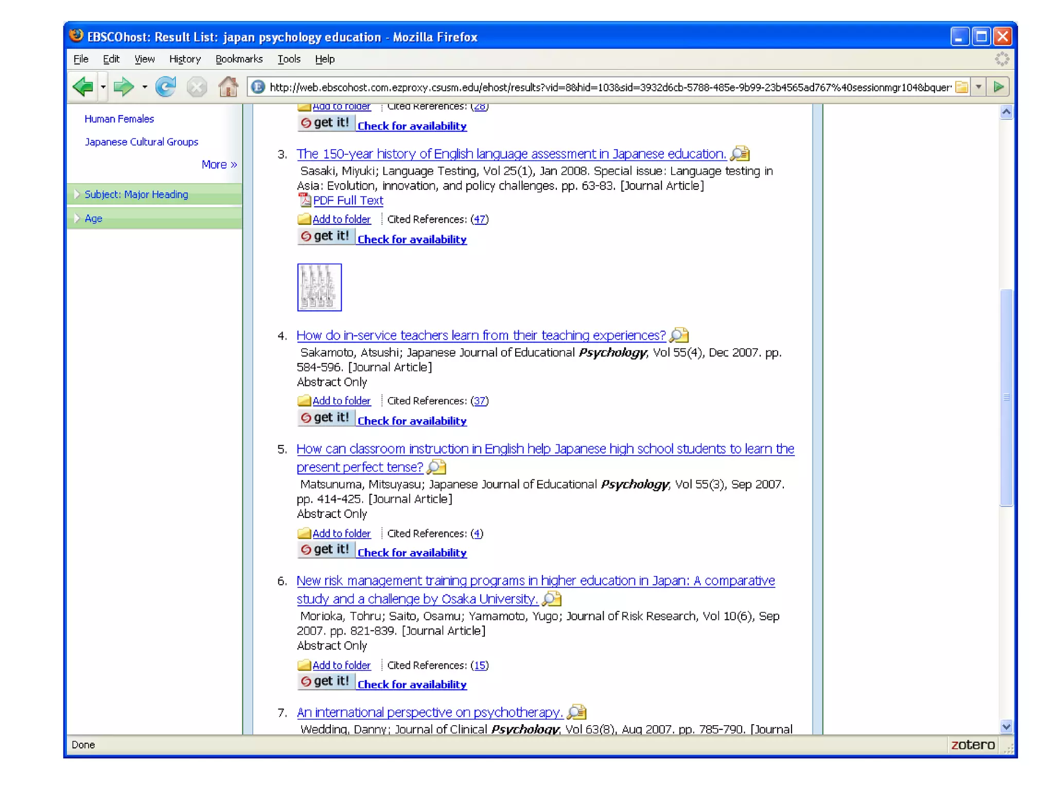Open the Osaka University risk management article
This screenshot has width=1054, height=790.
[x=536, y=589]
